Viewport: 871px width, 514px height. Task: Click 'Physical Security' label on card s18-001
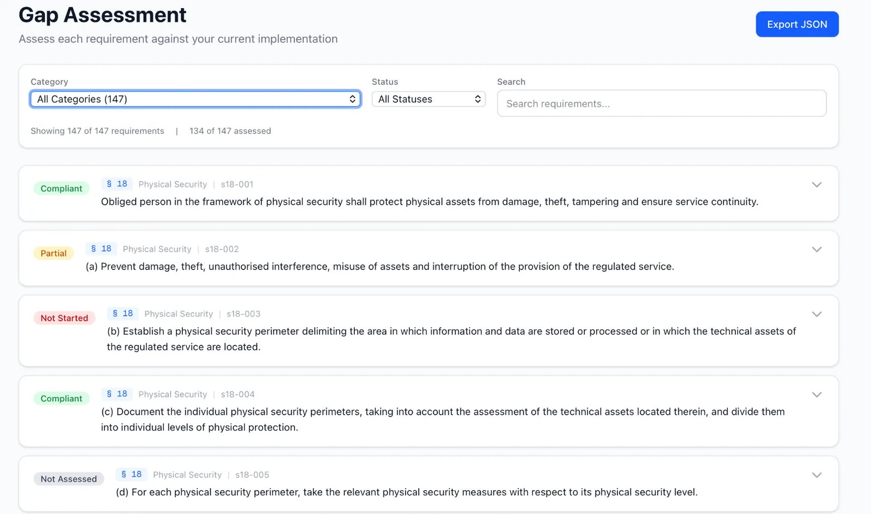pos(173,185)
